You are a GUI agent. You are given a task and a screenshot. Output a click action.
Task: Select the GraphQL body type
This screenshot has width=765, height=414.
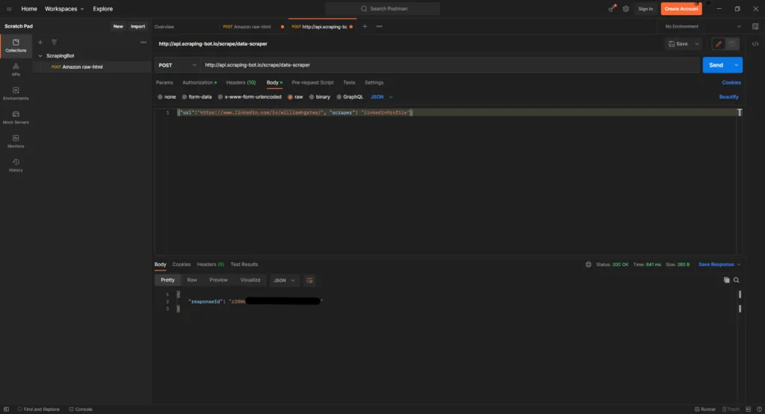(x=350, y=96)
